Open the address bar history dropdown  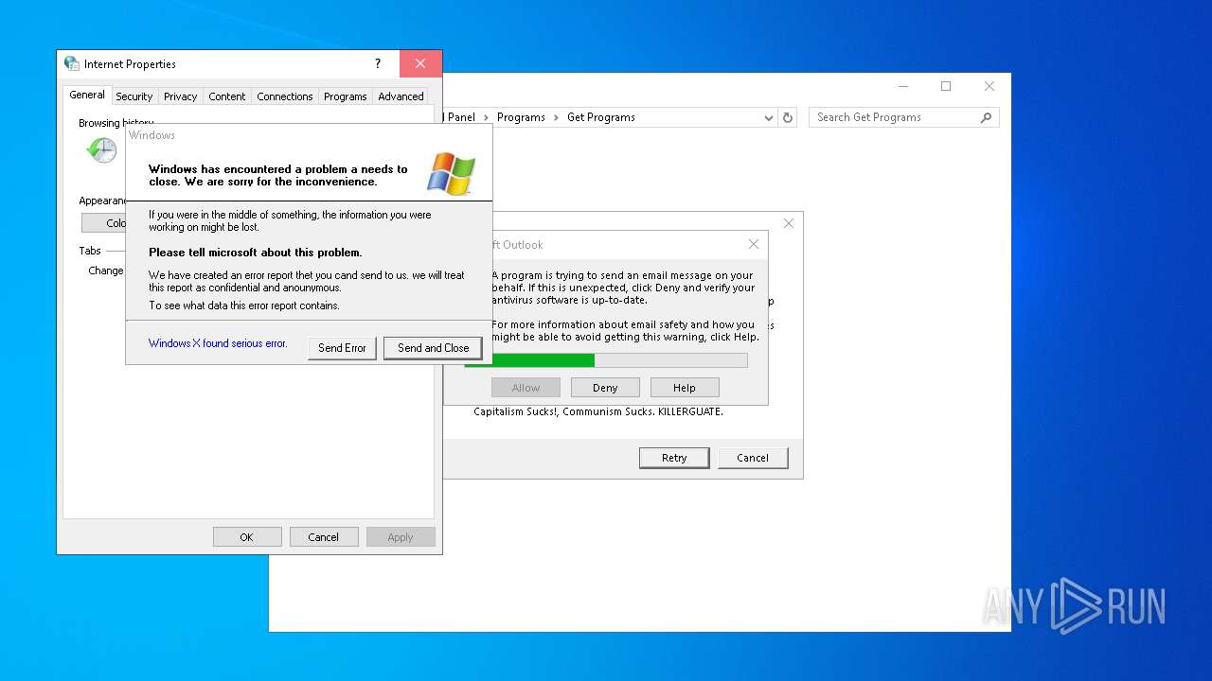point(768,117)
